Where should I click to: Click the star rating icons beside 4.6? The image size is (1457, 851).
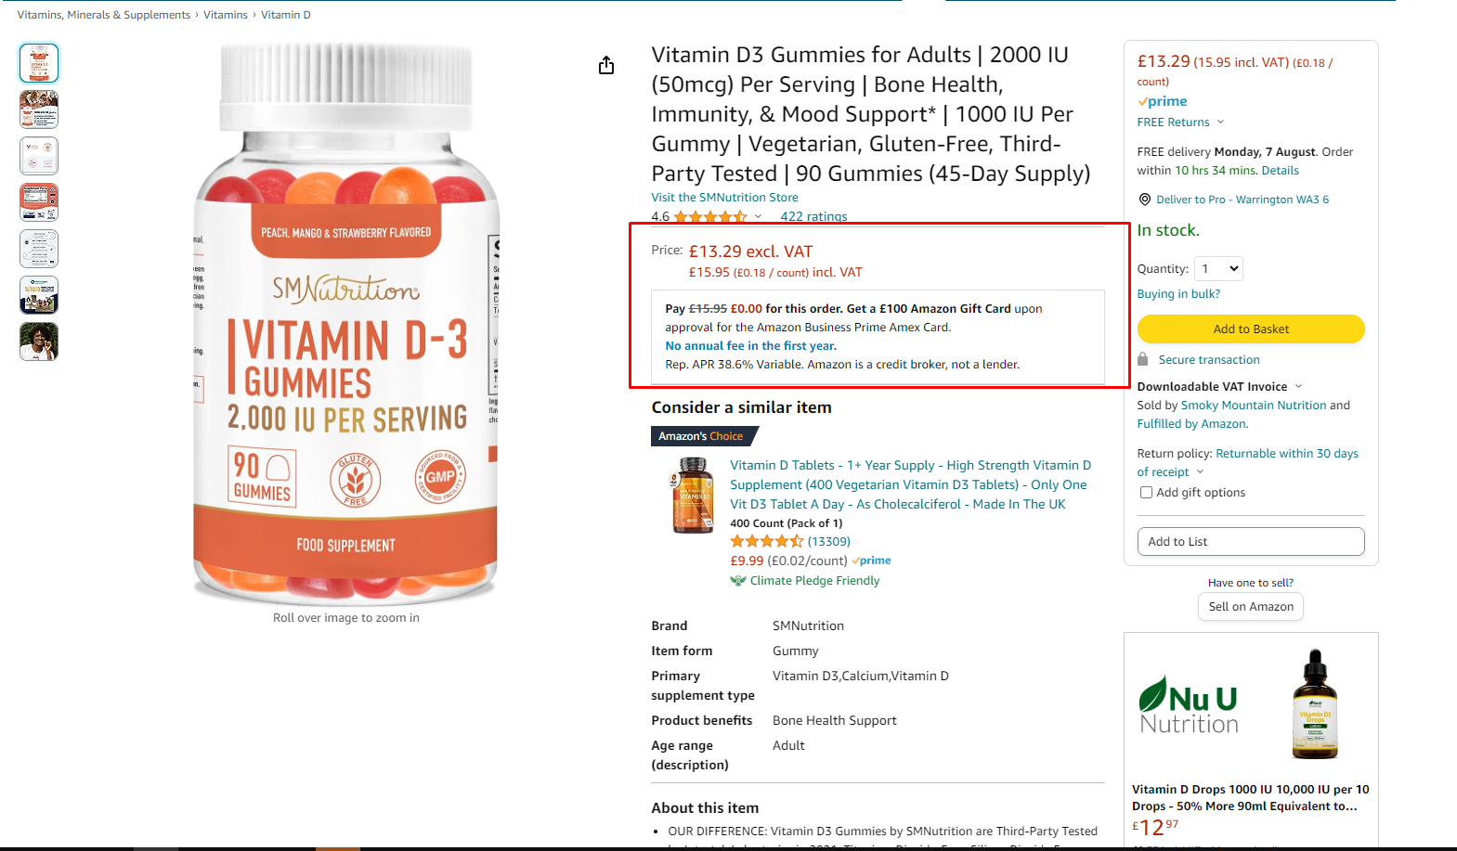point(710,216)
